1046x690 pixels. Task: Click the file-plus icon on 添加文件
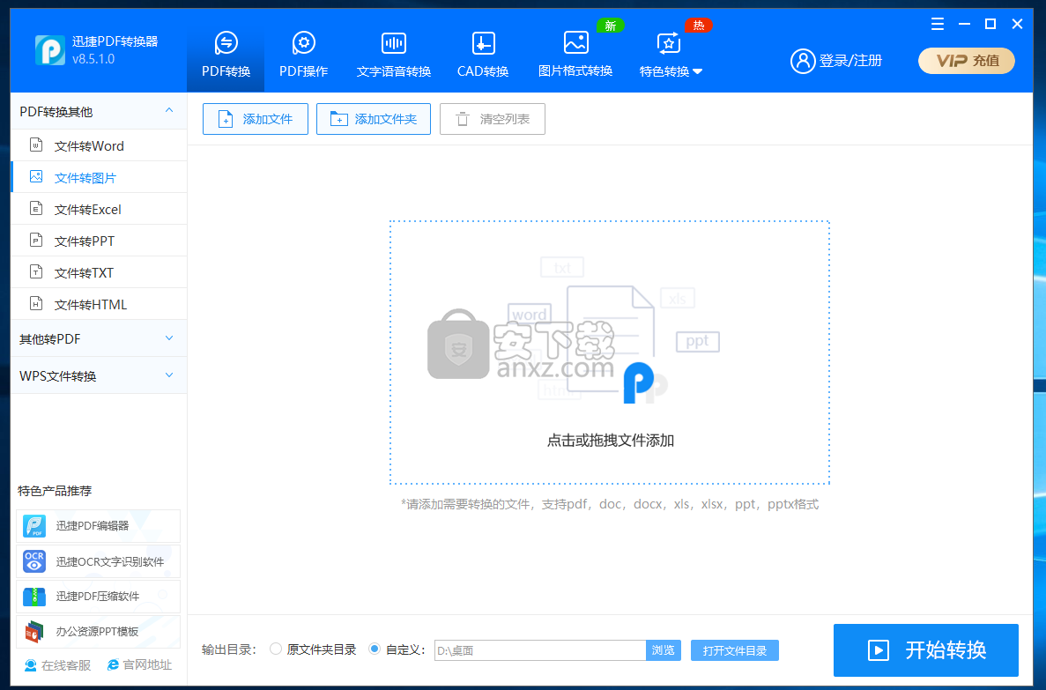(226, 120)
